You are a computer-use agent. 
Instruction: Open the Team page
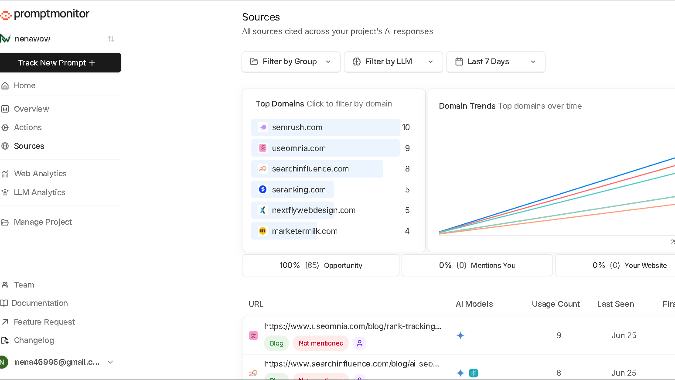pos(24,285)
